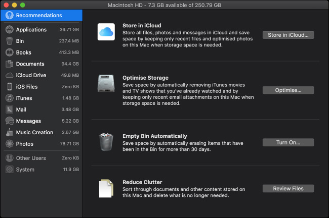Click the iCloud logo beside Store in iCloud
329x218 pixels.
[x=106, y=32]
